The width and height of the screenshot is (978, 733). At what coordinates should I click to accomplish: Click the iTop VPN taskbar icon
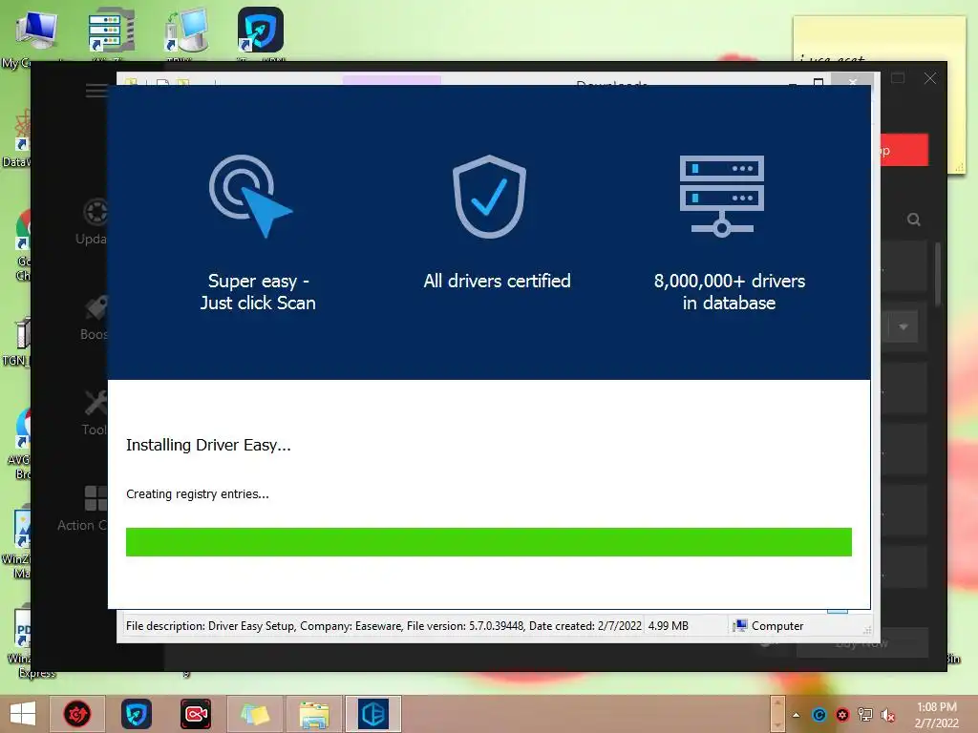point(137,714)
